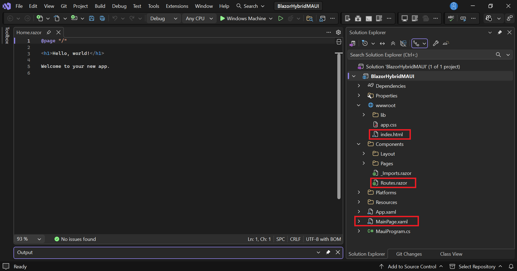Expand the Pages folder
The width and height of the screenshot is (517, 271).
click(x=363, y=163)
